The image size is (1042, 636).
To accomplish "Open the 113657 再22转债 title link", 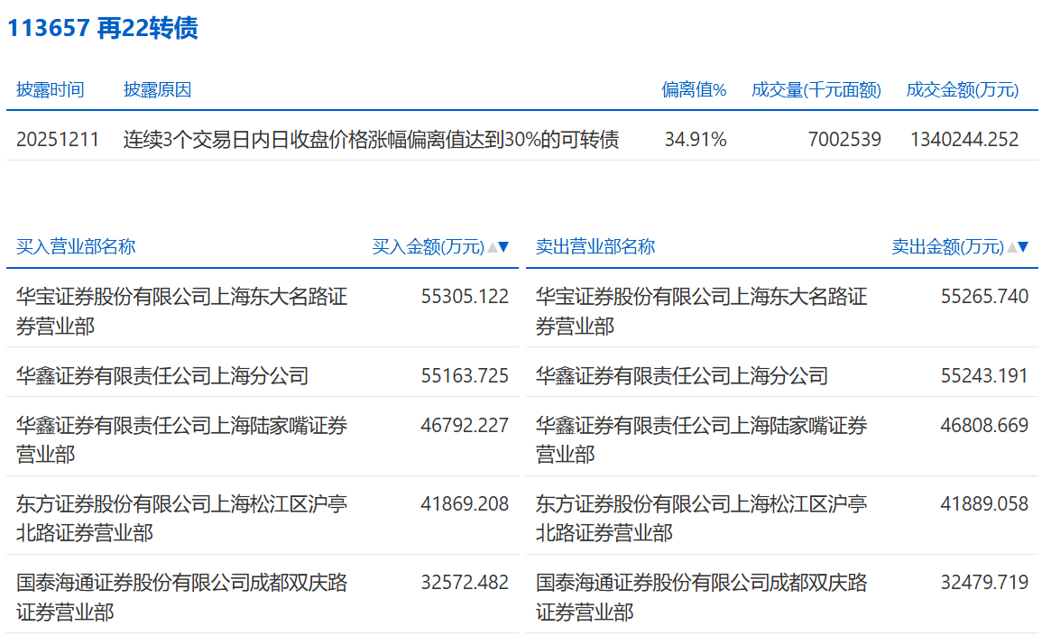I will 102,28.
